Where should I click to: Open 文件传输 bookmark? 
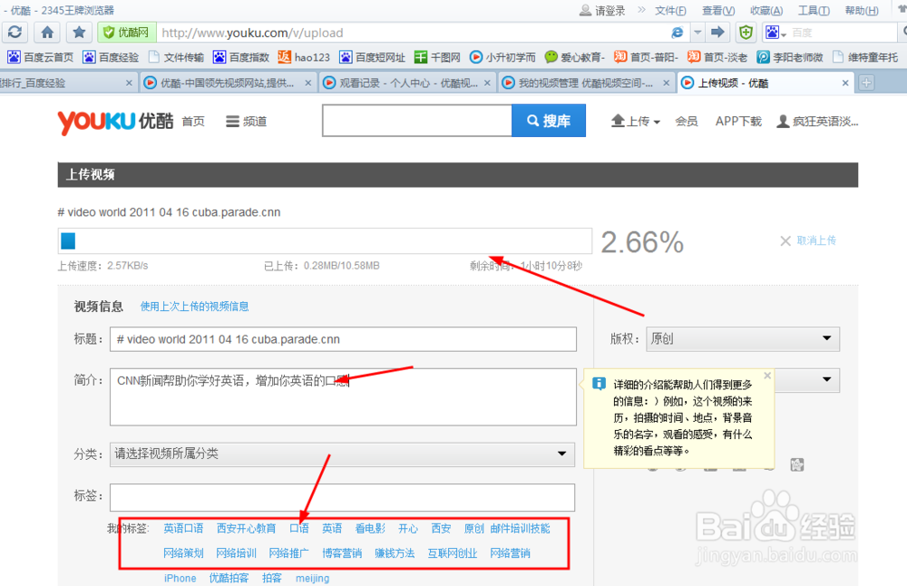[x=177, y=56]
